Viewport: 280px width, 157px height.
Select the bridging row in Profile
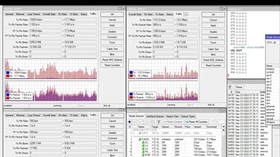(x=273, y=69)
